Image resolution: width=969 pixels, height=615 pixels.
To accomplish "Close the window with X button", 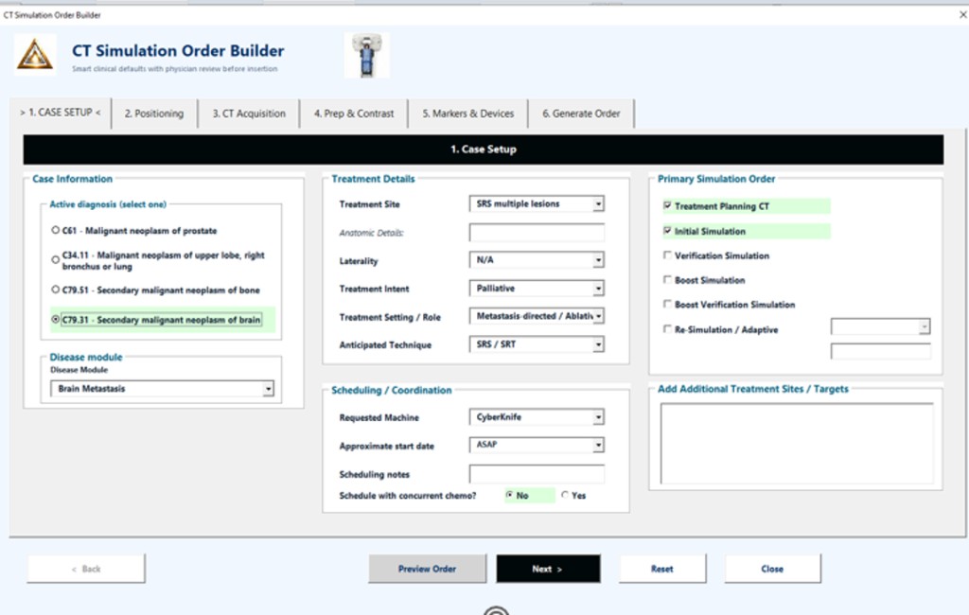I will [x=962, y=15].
